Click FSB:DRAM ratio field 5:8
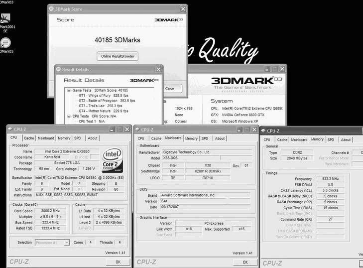This screenshot has width=363, height=268. tap(330, 185)
